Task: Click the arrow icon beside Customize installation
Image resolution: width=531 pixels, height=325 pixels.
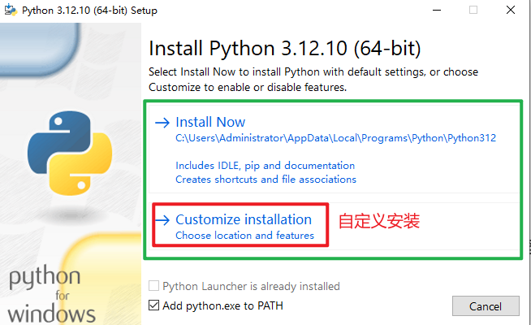Action: 162,220
